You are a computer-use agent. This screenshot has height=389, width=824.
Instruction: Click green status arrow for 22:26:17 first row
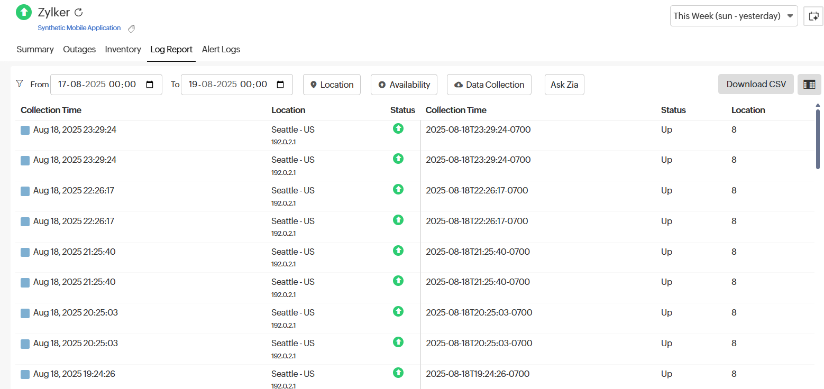coord(398,189)
